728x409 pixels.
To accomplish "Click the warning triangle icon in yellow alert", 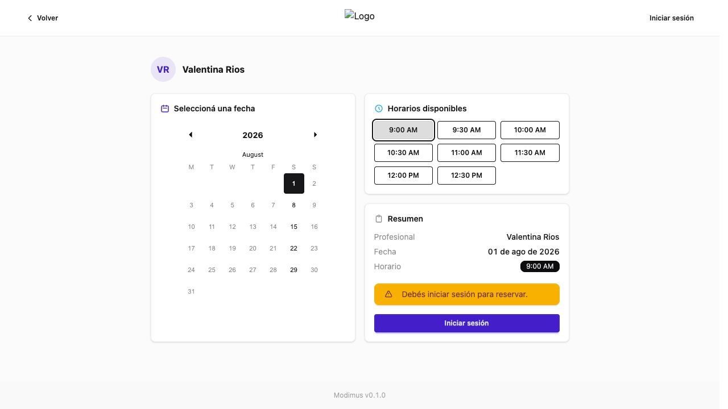I will tap(389, 294).
